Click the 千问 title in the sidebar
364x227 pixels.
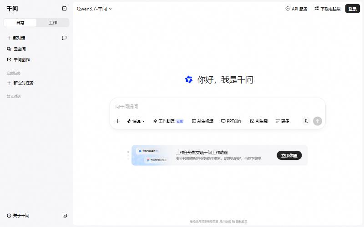tap(12, 9)
